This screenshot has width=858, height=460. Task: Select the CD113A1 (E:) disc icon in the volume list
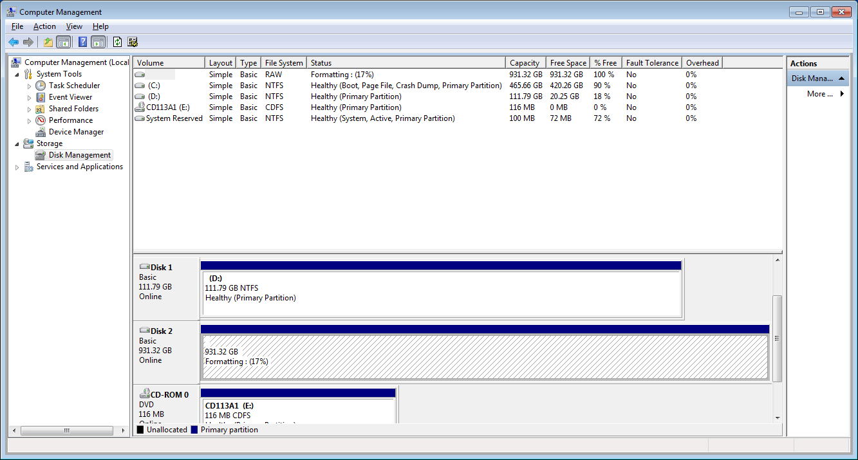click(x=140, y=107)
